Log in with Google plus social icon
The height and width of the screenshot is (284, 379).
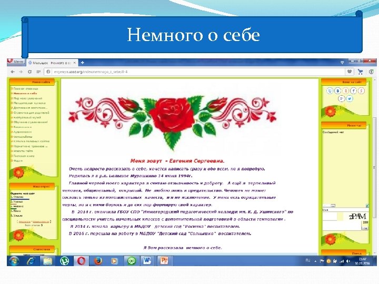point(341,98)
